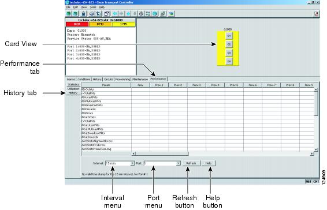
Task: Click the lock node icon in toolbar
Action: (x=83, y=14)
